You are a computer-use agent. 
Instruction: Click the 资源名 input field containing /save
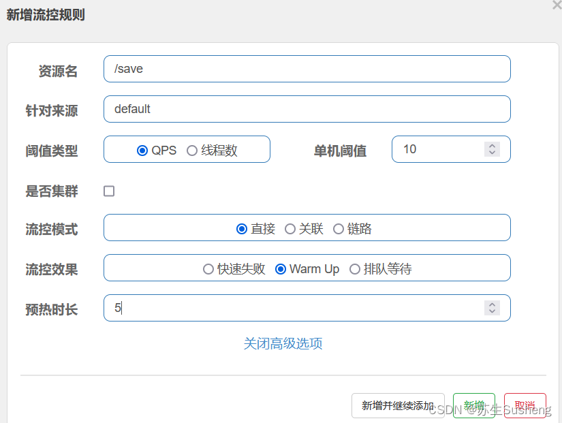(307, 69)
